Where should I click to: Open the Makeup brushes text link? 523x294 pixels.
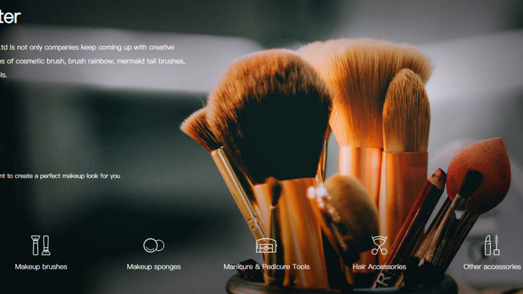(41, 266)
